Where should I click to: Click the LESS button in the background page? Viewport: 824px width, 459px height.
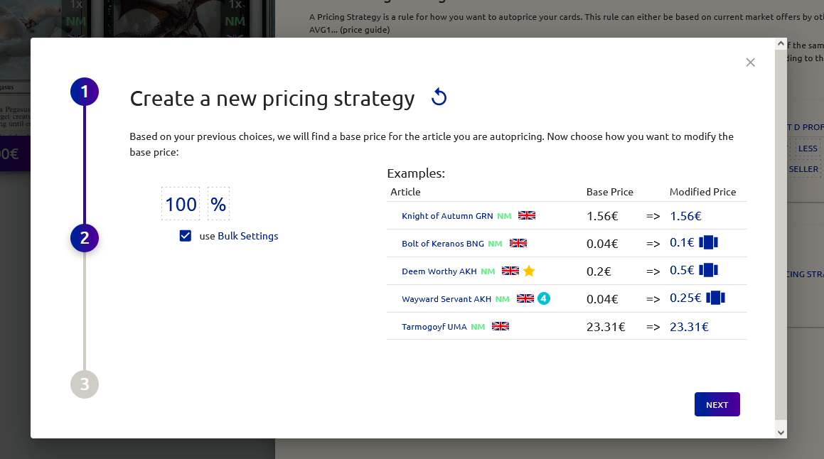[x=807, y=148]
